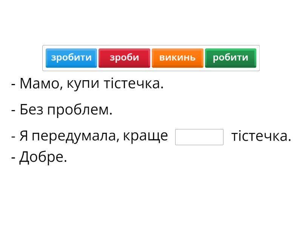This screenshot has width=302, height=227.
Task: Click the word "краще" before the blank
Action: 146,135
